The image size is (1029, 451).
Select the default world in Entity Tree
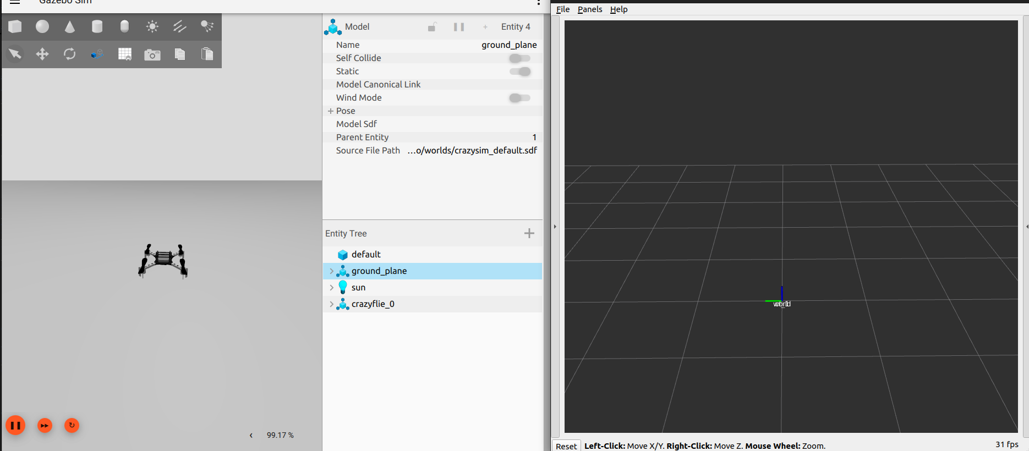(366, 255)
